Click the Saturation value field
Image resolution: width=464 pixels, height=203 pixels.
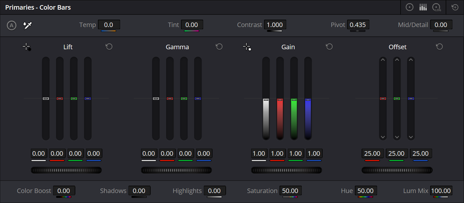coord(290,191)
